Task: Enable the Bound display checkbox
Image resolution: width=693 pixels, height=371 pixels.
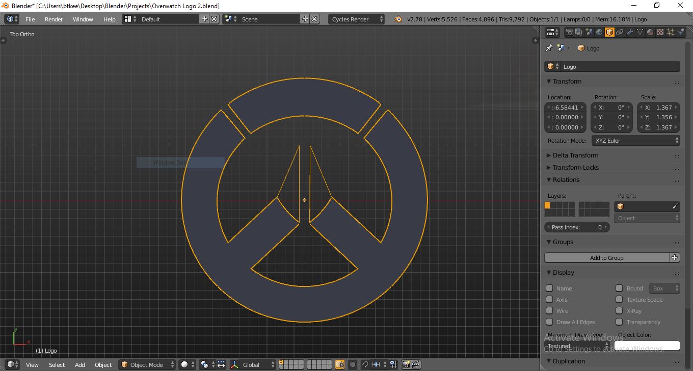Action: pos(619,288)
